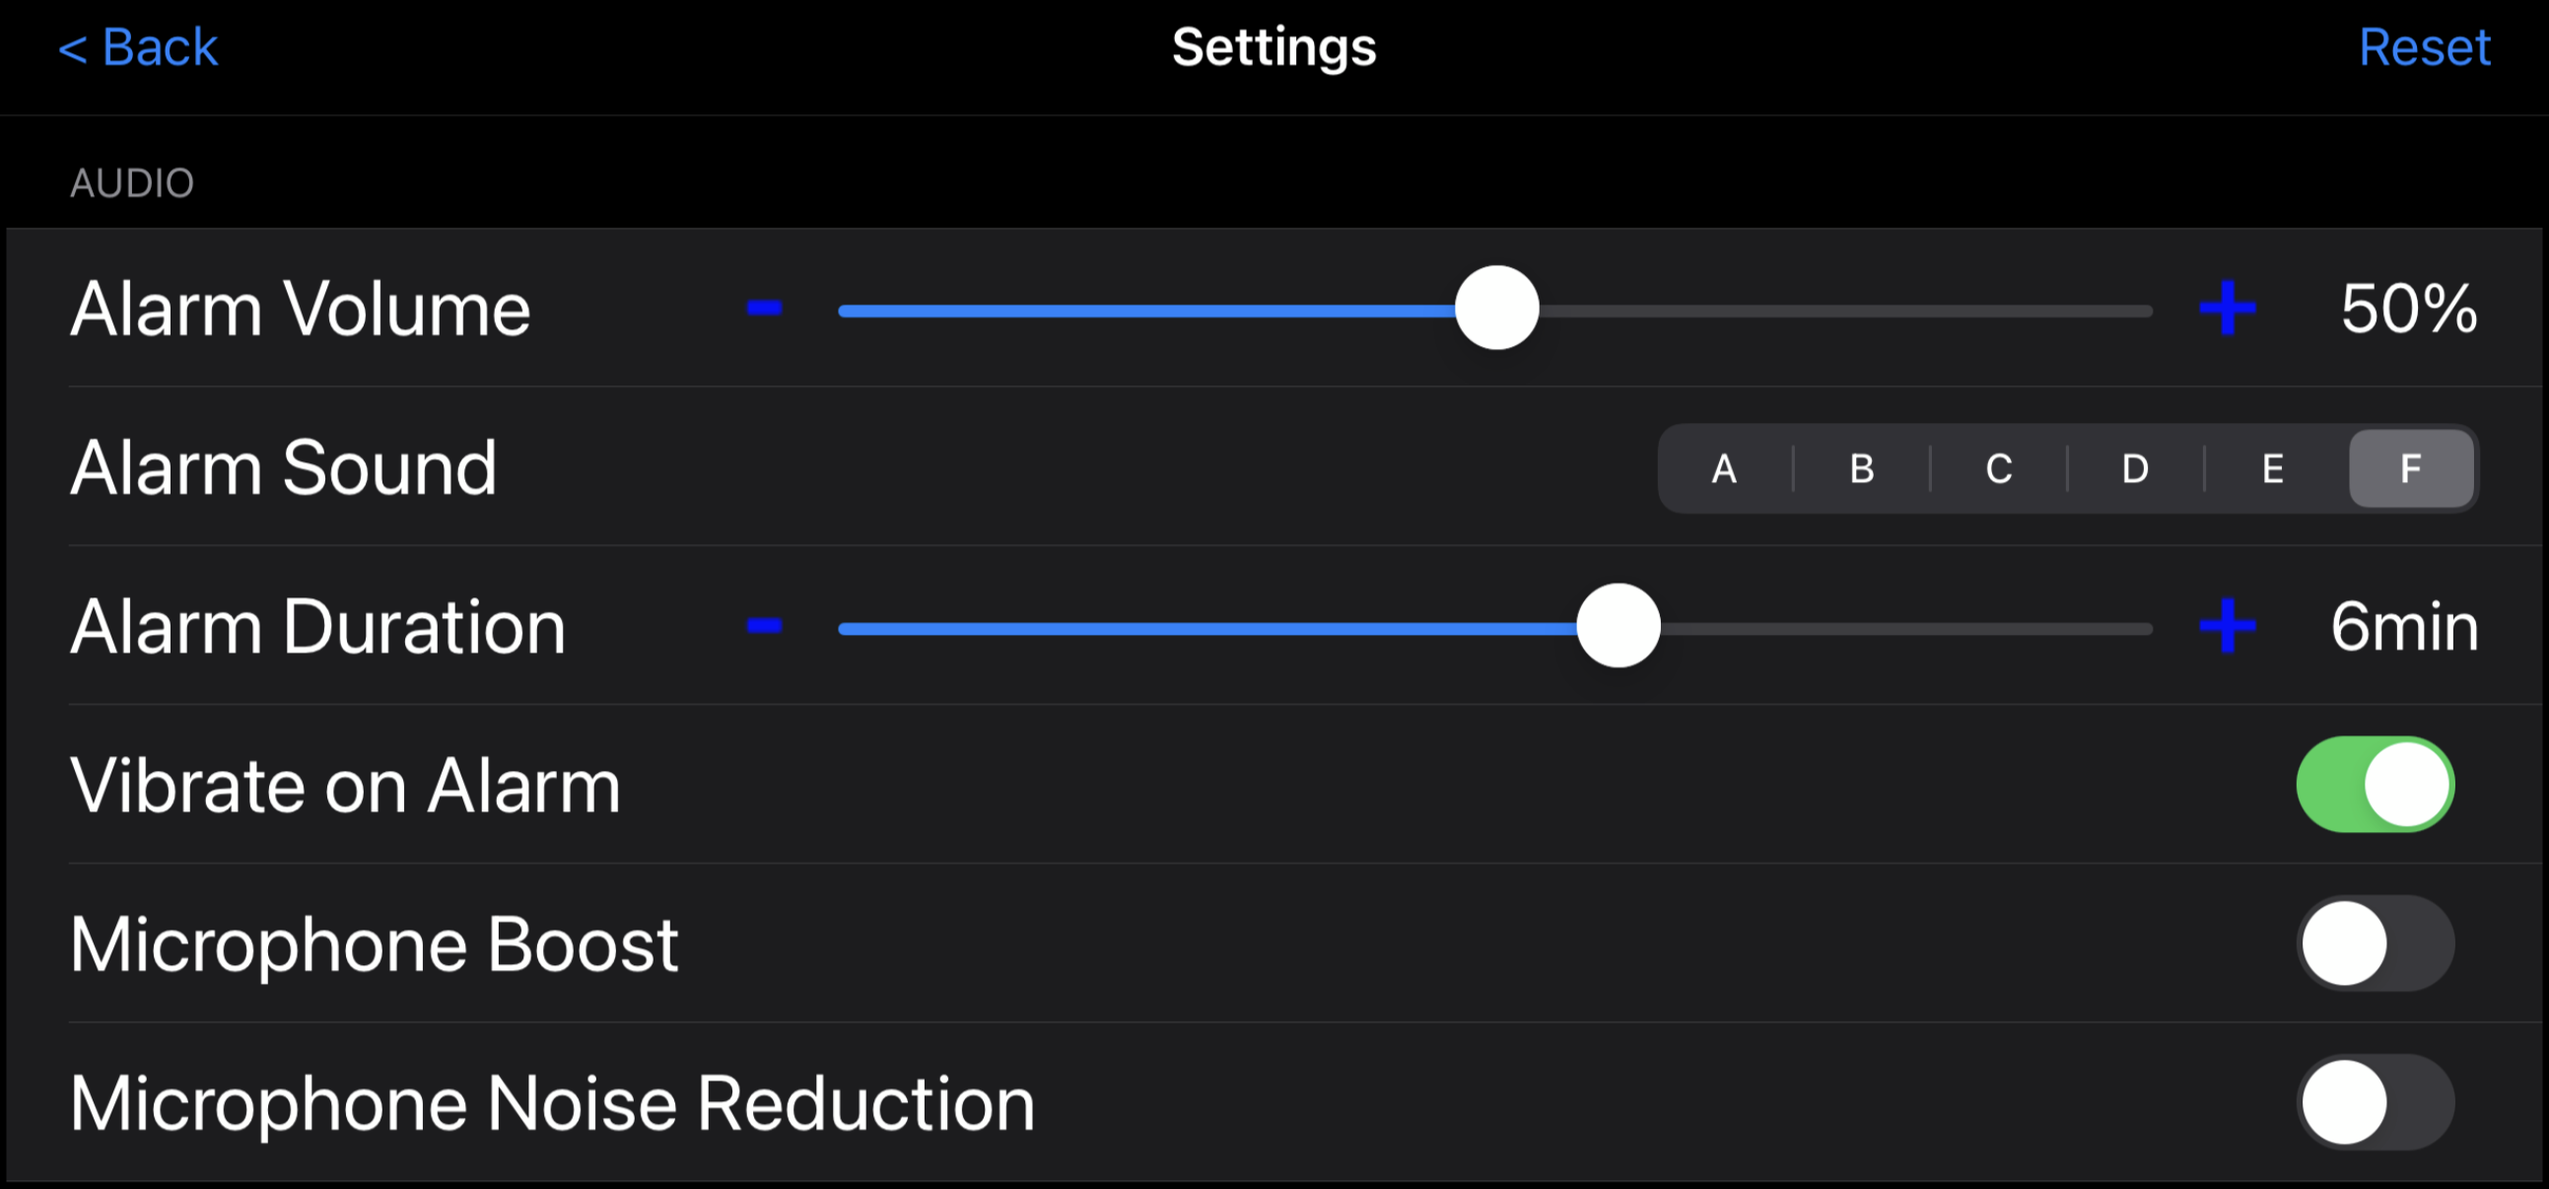Click the plus icon for Alarm Duration
The height and width of the screenshot is (1189, 2549).
pos(2230,626)
